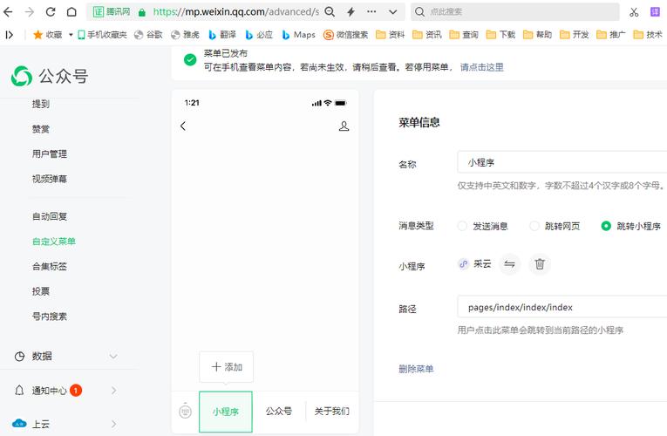Open the 手机收藏夹 bookmark
This screenshot has width=667, height=436.
tap(102, 35)
